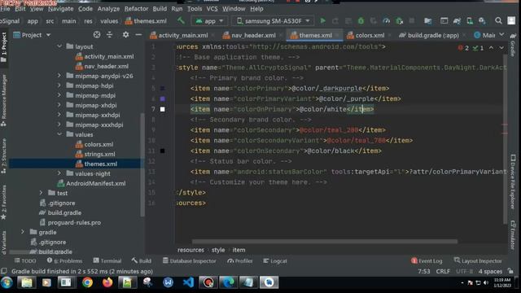Toggle the Gradle side panel
The height and width of the screenshot is (293, 521).
(x=513, y=46)
